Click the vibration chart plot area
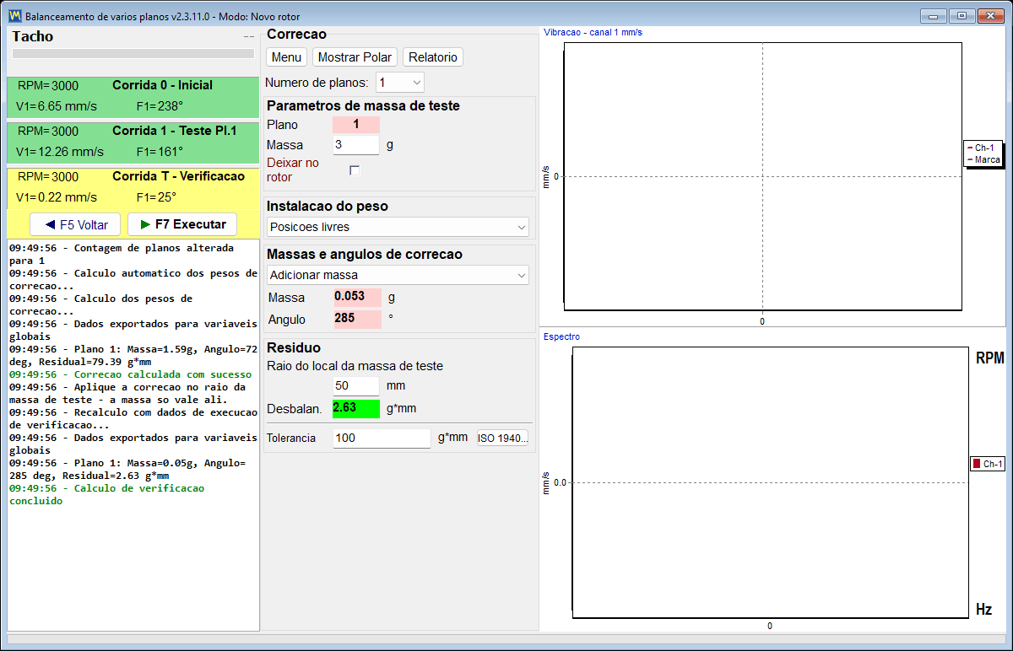Viewport: 1013px width, 651px height. point(763,176)
